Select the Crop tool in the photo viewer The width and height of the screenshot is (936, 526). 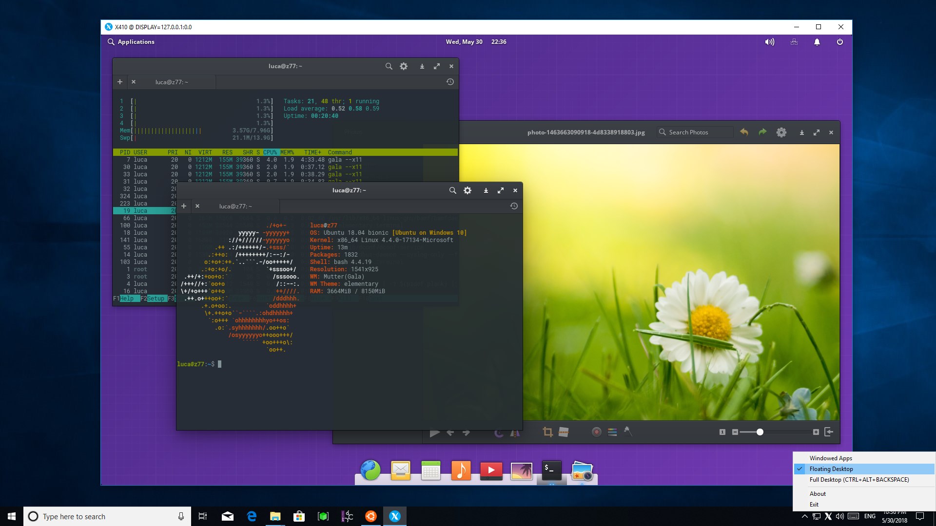548,432
